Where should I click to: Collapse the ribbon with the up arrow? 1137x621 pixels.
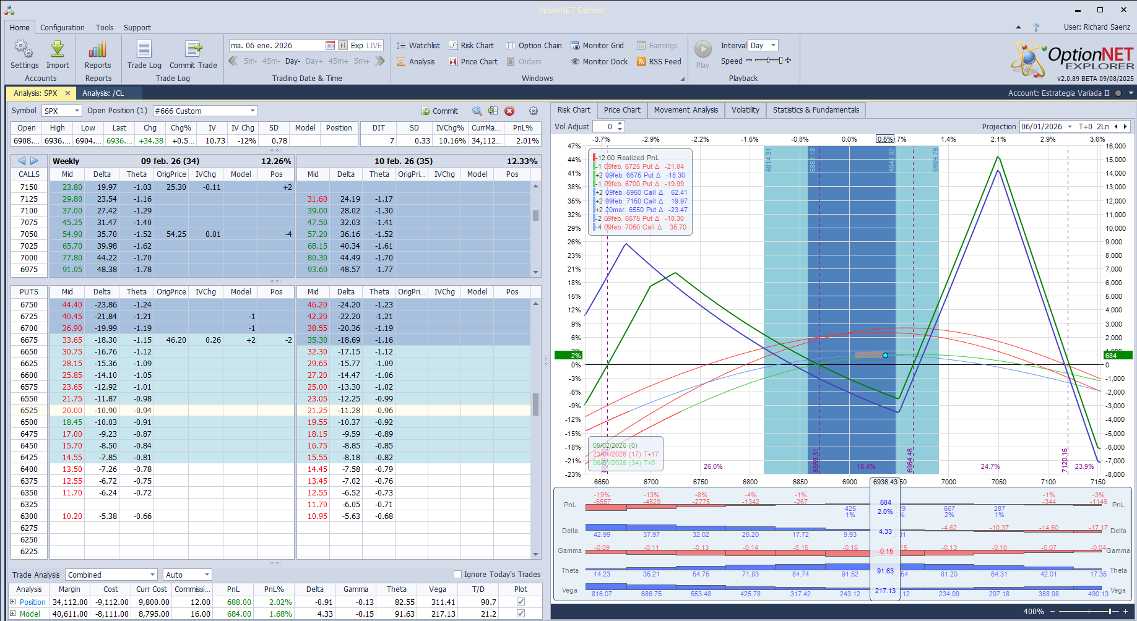[x=1018, y=27]
